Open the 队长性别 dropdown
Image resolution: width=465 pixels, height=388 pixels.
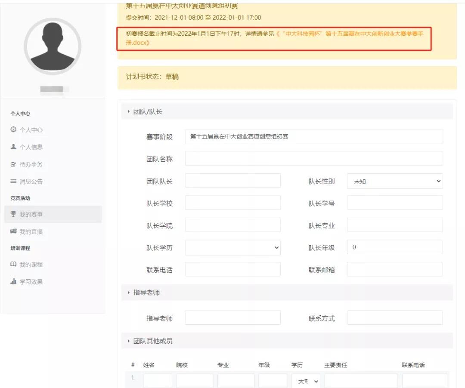click(394, 181)
